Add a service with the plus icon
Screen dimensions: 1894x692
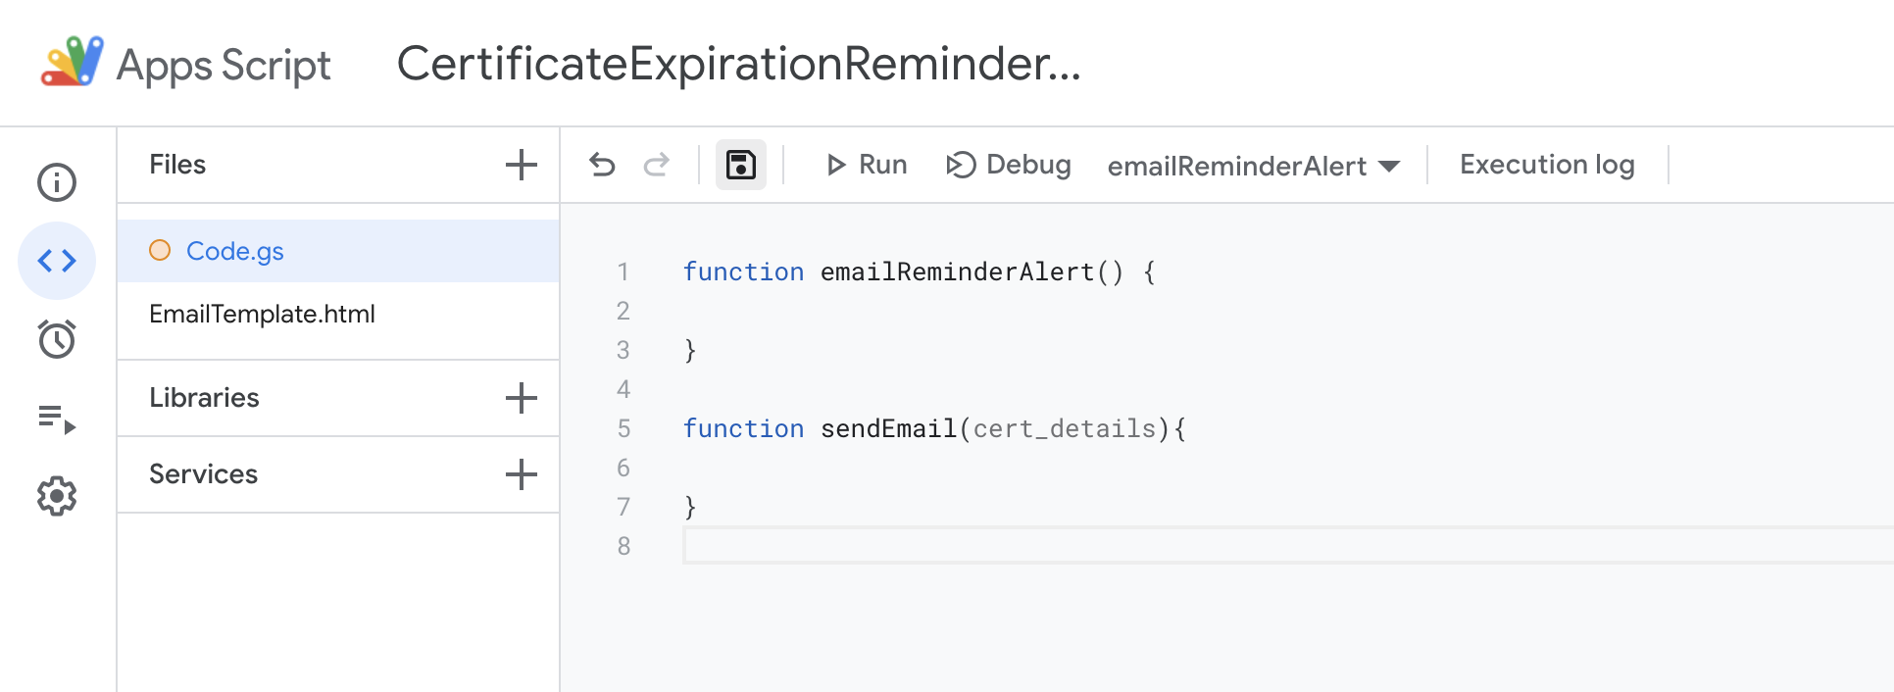(522, 474)
